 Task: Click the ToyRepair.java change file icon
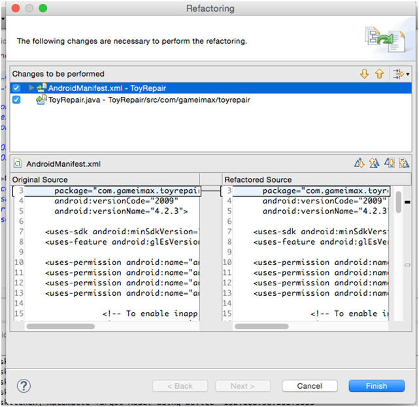coord(42,100)
